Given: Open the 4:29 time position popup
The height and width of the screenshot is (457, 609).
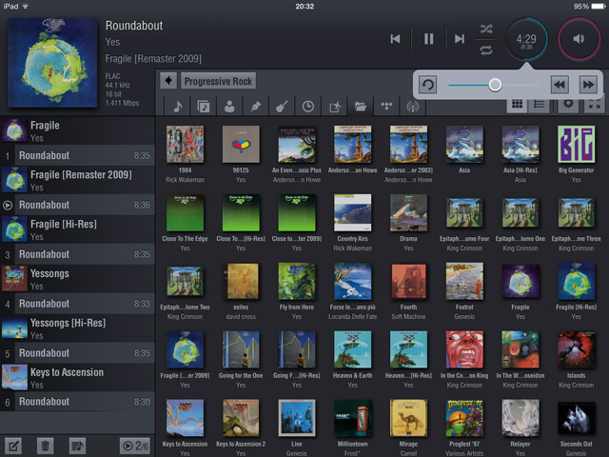Looking at the screenshot, I should 525,40.
